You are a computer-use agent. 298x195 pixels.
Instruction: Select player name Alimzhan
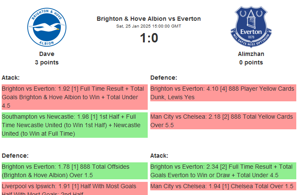tap(251, 54)
